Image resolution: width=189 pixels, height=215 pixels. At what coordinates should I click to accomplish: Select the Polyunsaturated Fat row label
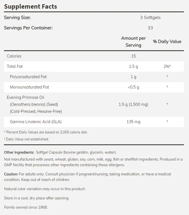click(x=28, y=77)
